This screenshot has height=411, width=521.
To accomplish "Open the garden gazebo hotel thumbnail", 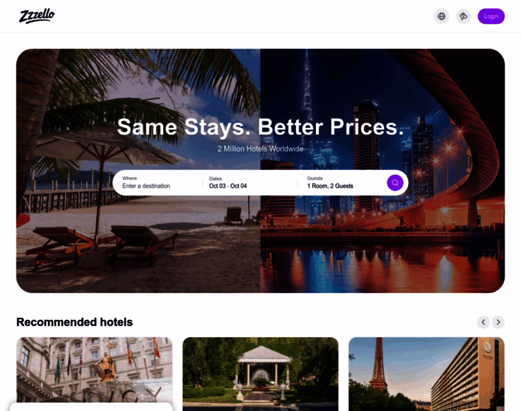I will [x=260, y=374].
